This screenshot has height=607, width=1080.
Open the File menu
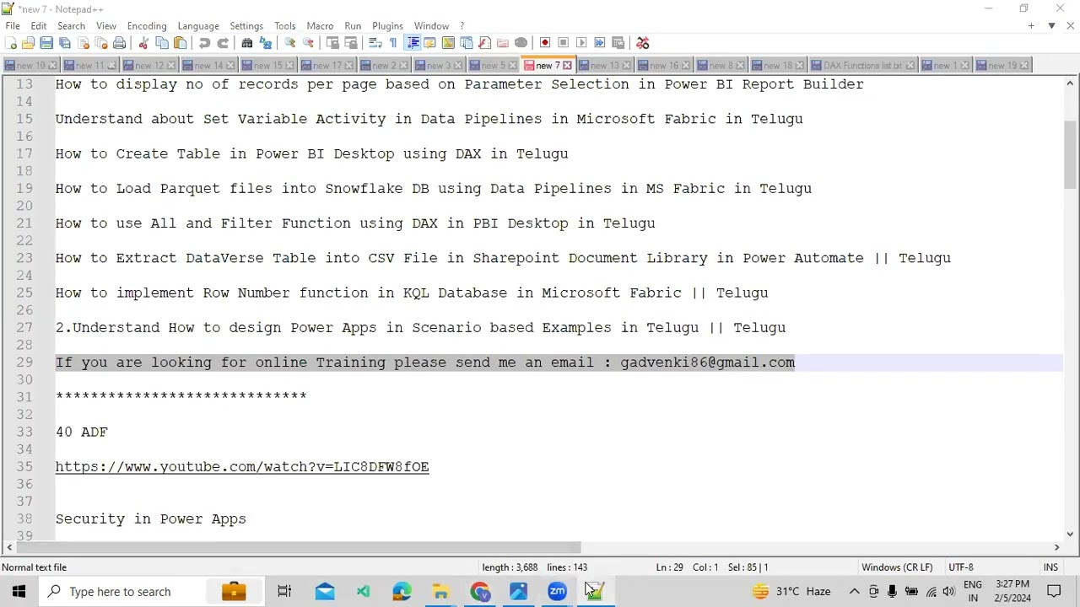pyautogui.click(x=13, y=26)
